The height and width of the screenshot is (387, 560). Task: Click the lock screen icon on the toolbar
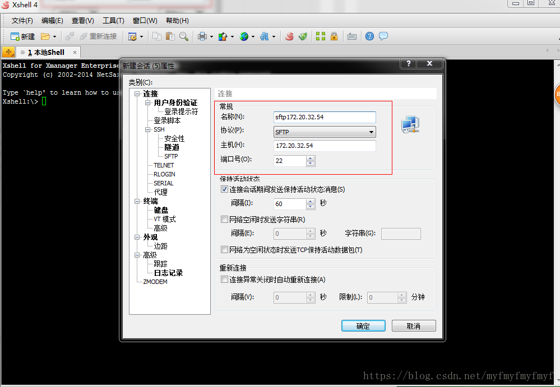tap(334, 36)
